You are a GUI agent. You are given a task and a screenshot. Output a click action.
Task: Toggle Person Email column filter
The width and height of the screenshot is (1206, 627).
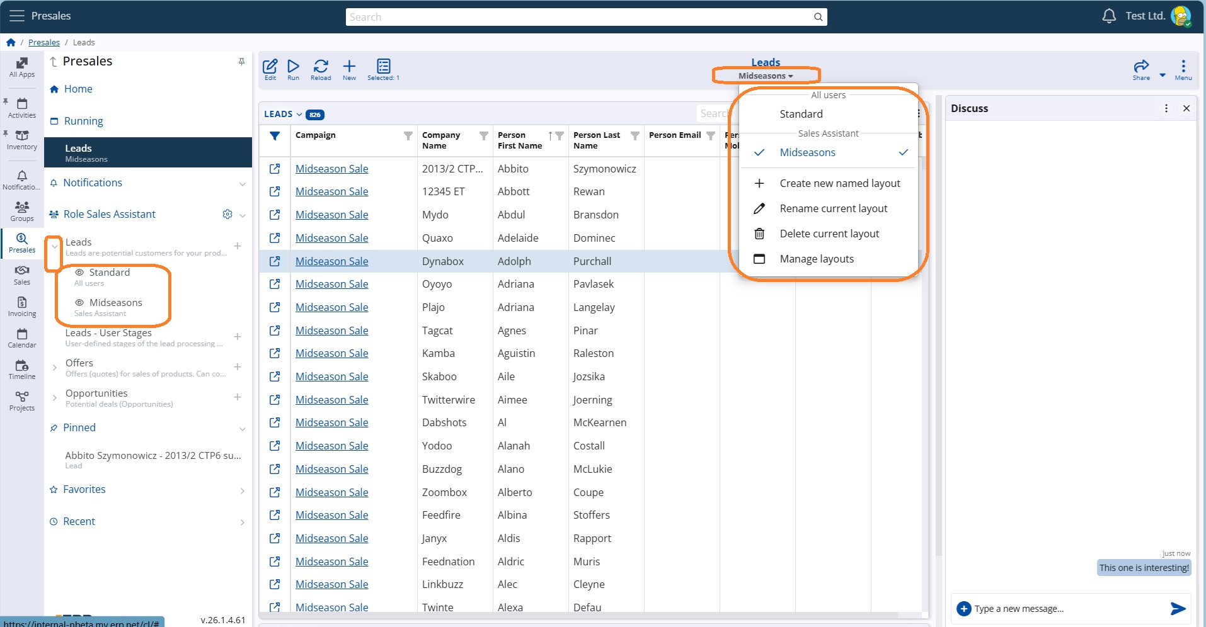click(711, 135)
